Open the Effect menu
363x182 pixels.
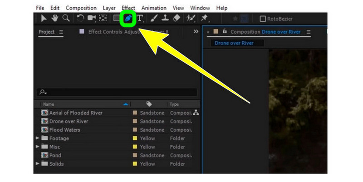pyautogui.click(x=128, y=8)
